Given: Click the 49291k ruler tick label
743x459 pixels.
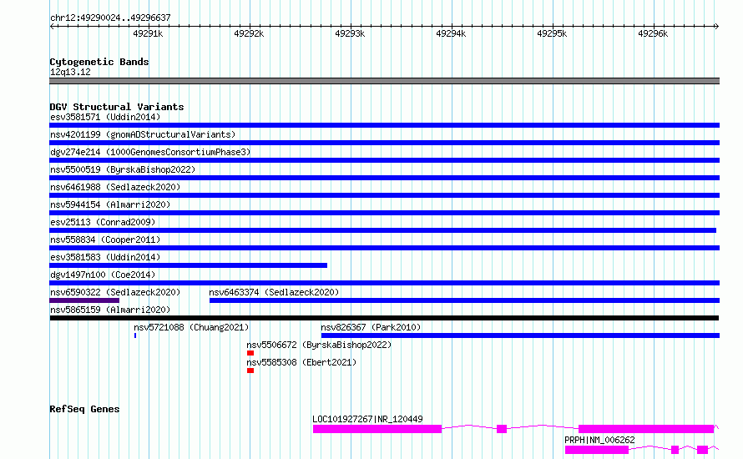Looking at the screenshot, I should (148, 33).
